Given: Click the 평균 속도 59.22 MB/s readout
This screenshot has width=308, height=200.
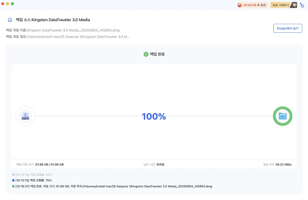Looking at the screenshot, I should click(277, 165).
